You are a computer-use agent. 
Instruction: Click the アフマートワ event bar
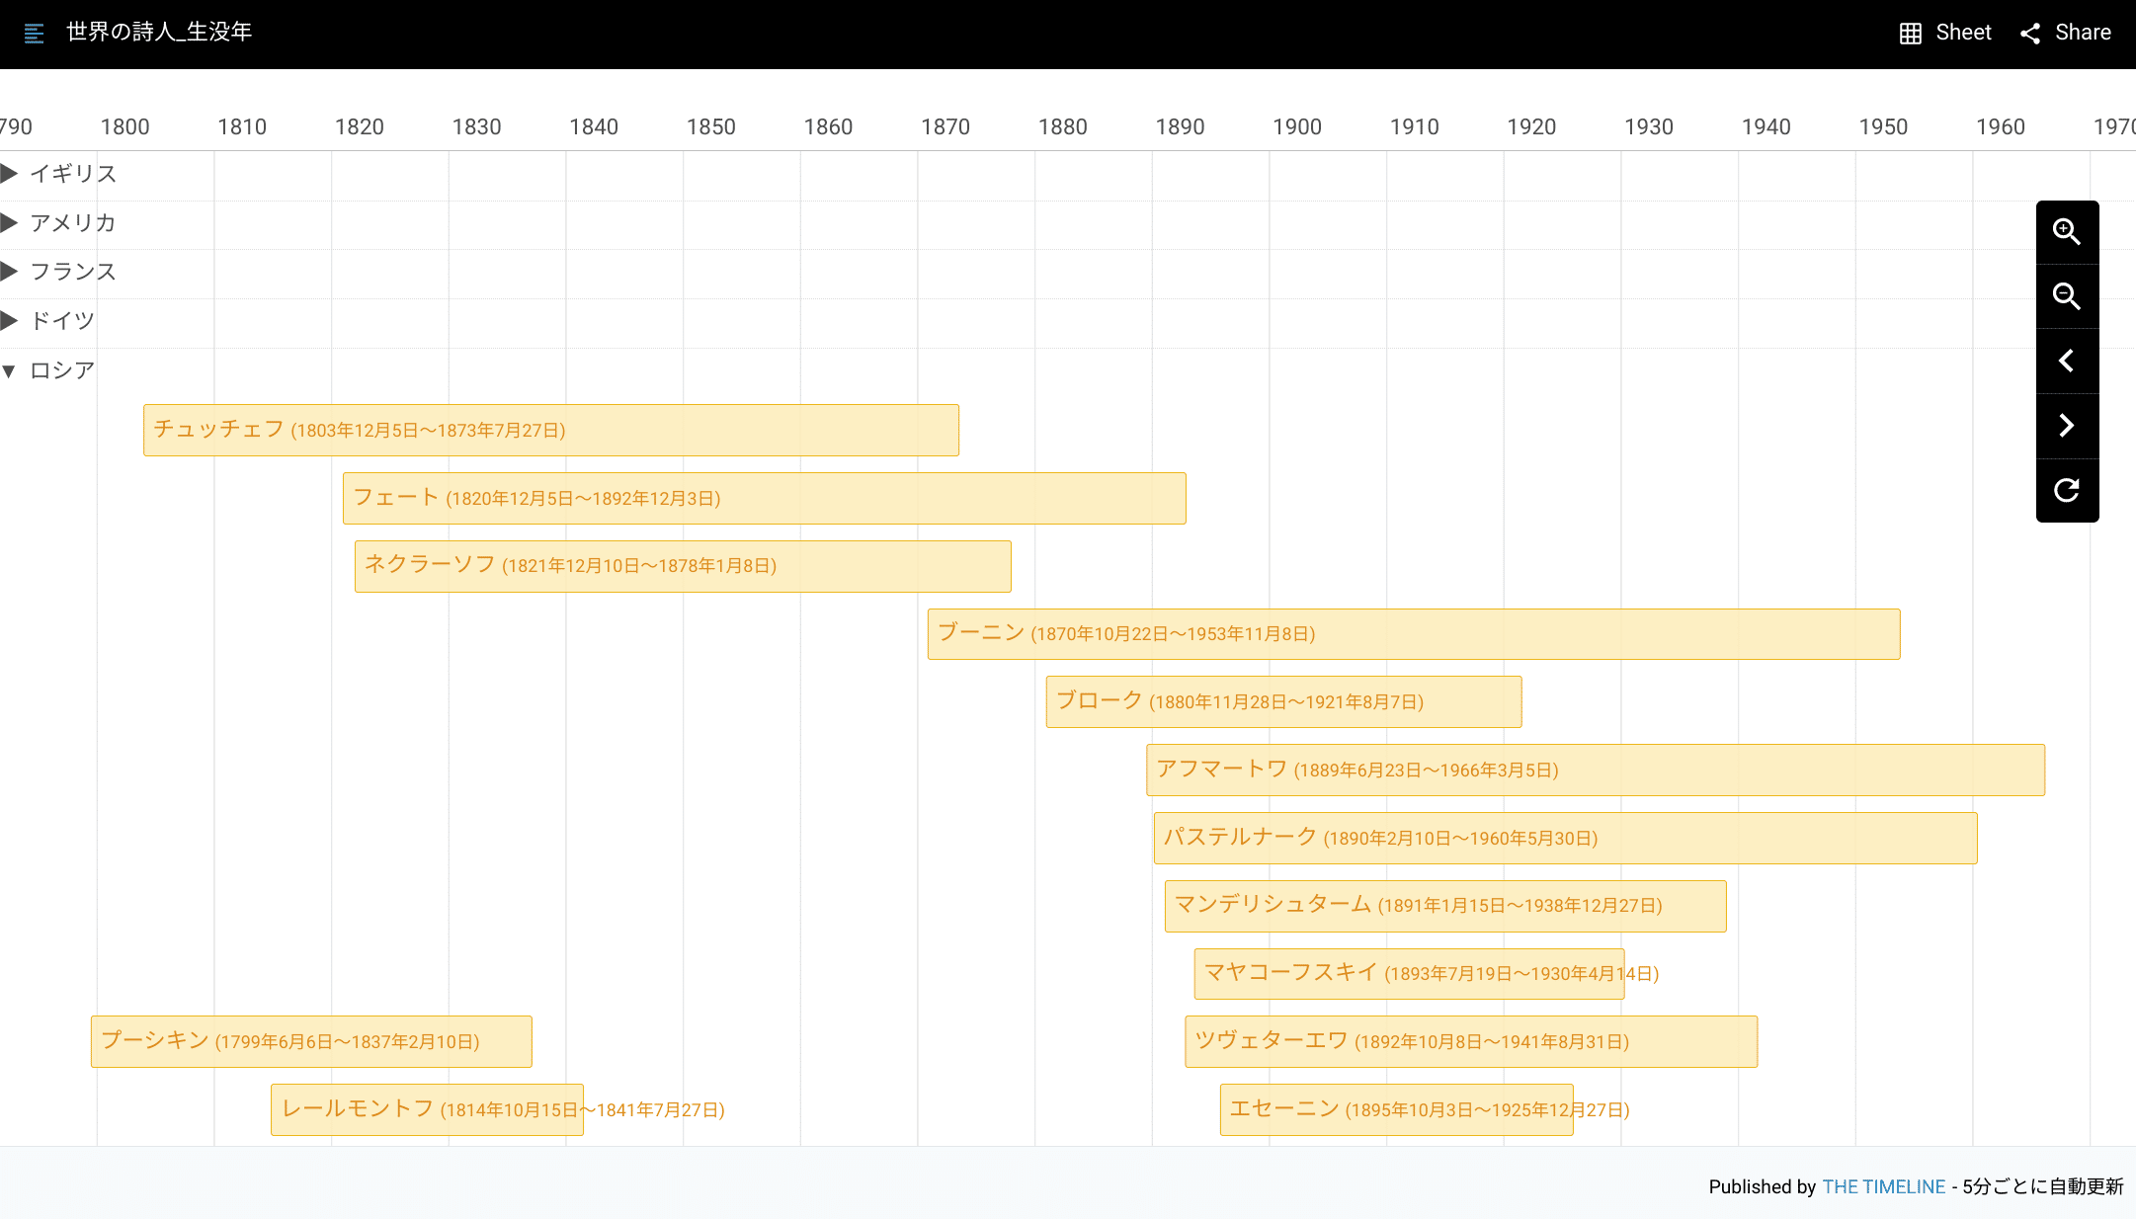click(x=1595, y=770)
